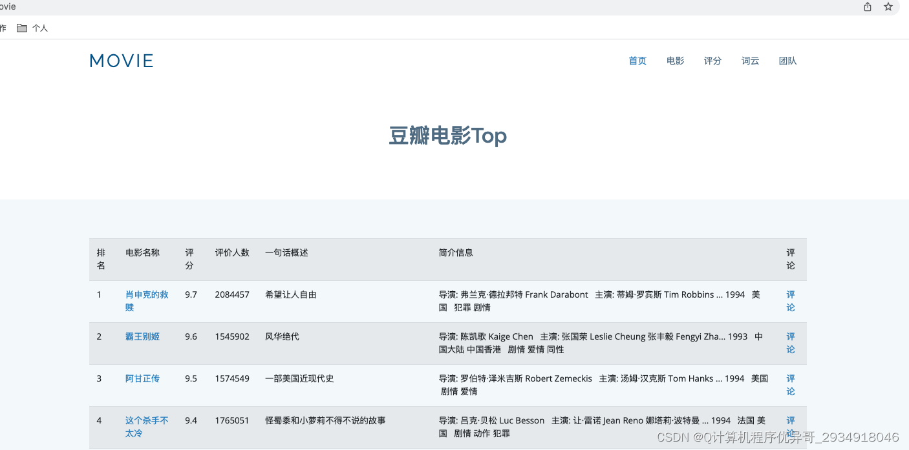This screenshot has width=909, height=450.
Task: Click the summary 希望让人自由
Action: pyautogui.click(x=291, y=294)
